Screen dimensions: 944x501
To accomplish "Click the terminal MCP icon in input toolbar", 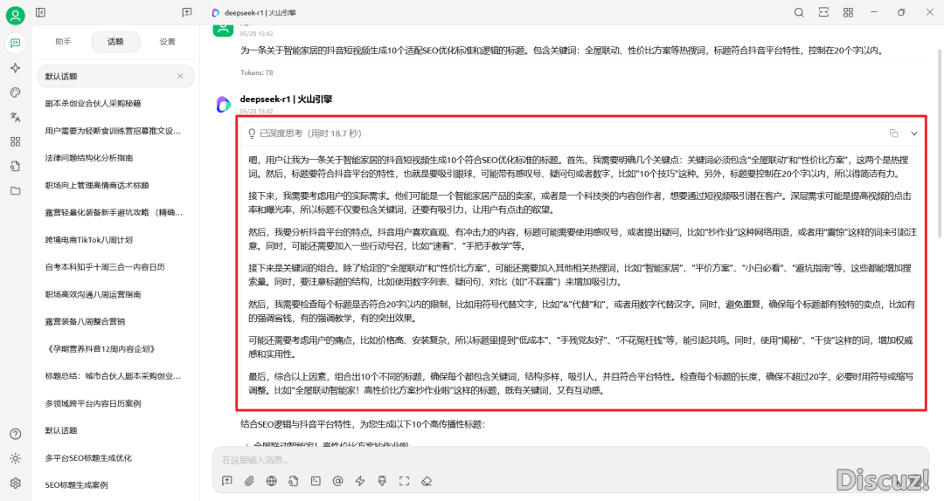I will pos(316,481).
